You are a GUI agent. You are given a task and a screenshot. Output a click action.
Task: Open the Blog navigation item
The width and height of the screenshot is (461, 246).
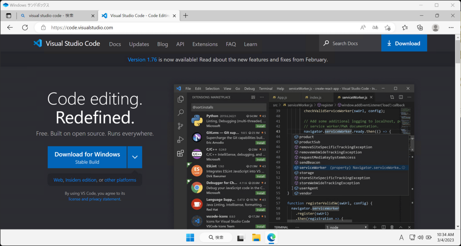(163, 44)
